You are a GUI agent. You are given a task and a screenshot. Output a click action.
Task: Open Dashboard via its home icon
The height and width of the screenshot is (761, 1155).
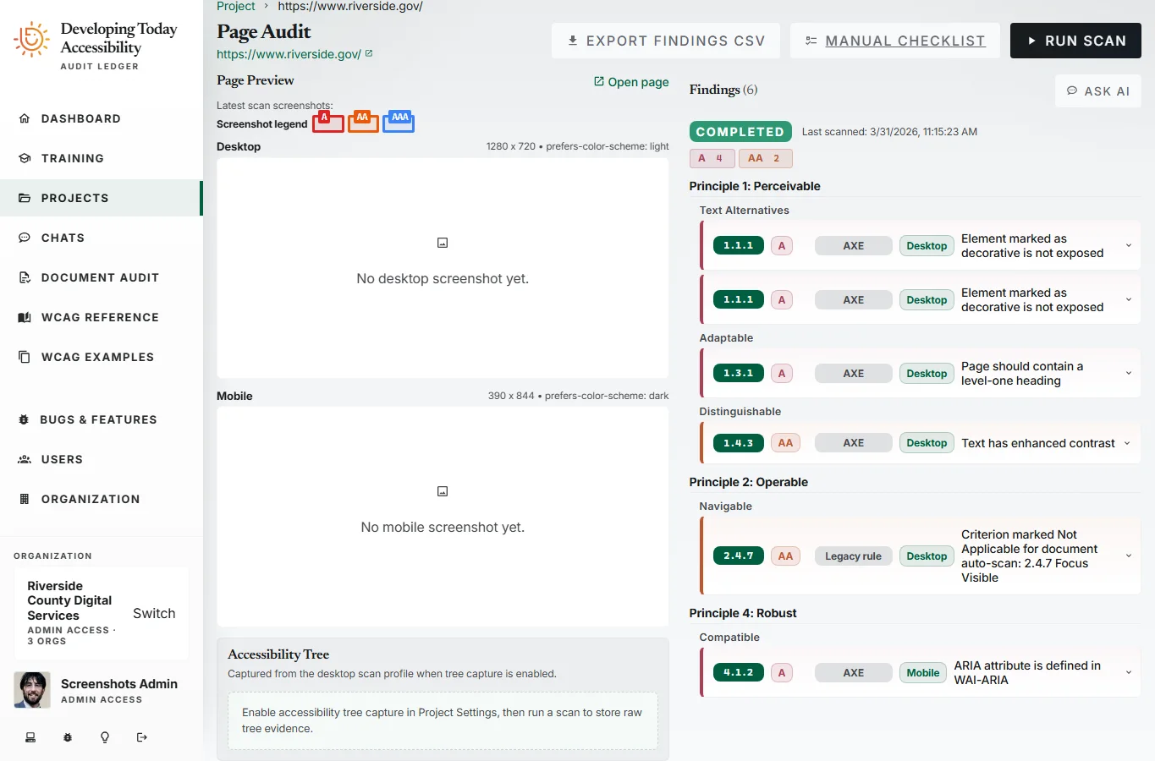point(25,118)
